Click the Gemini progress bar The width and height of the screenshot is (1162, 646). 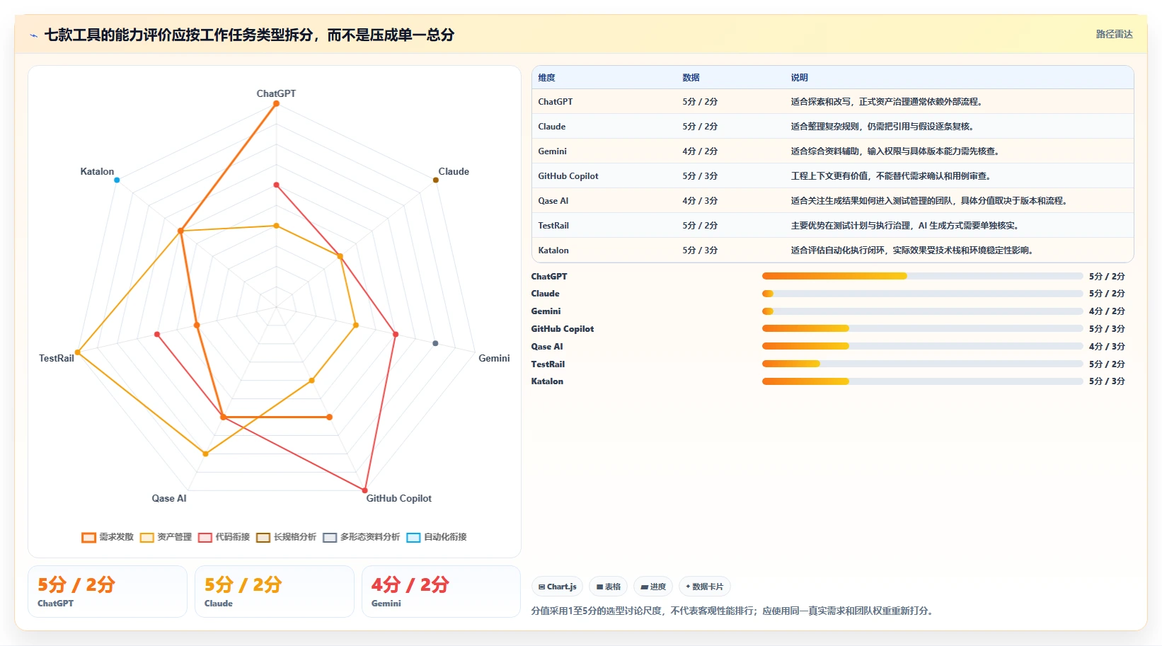coord(922,311)
